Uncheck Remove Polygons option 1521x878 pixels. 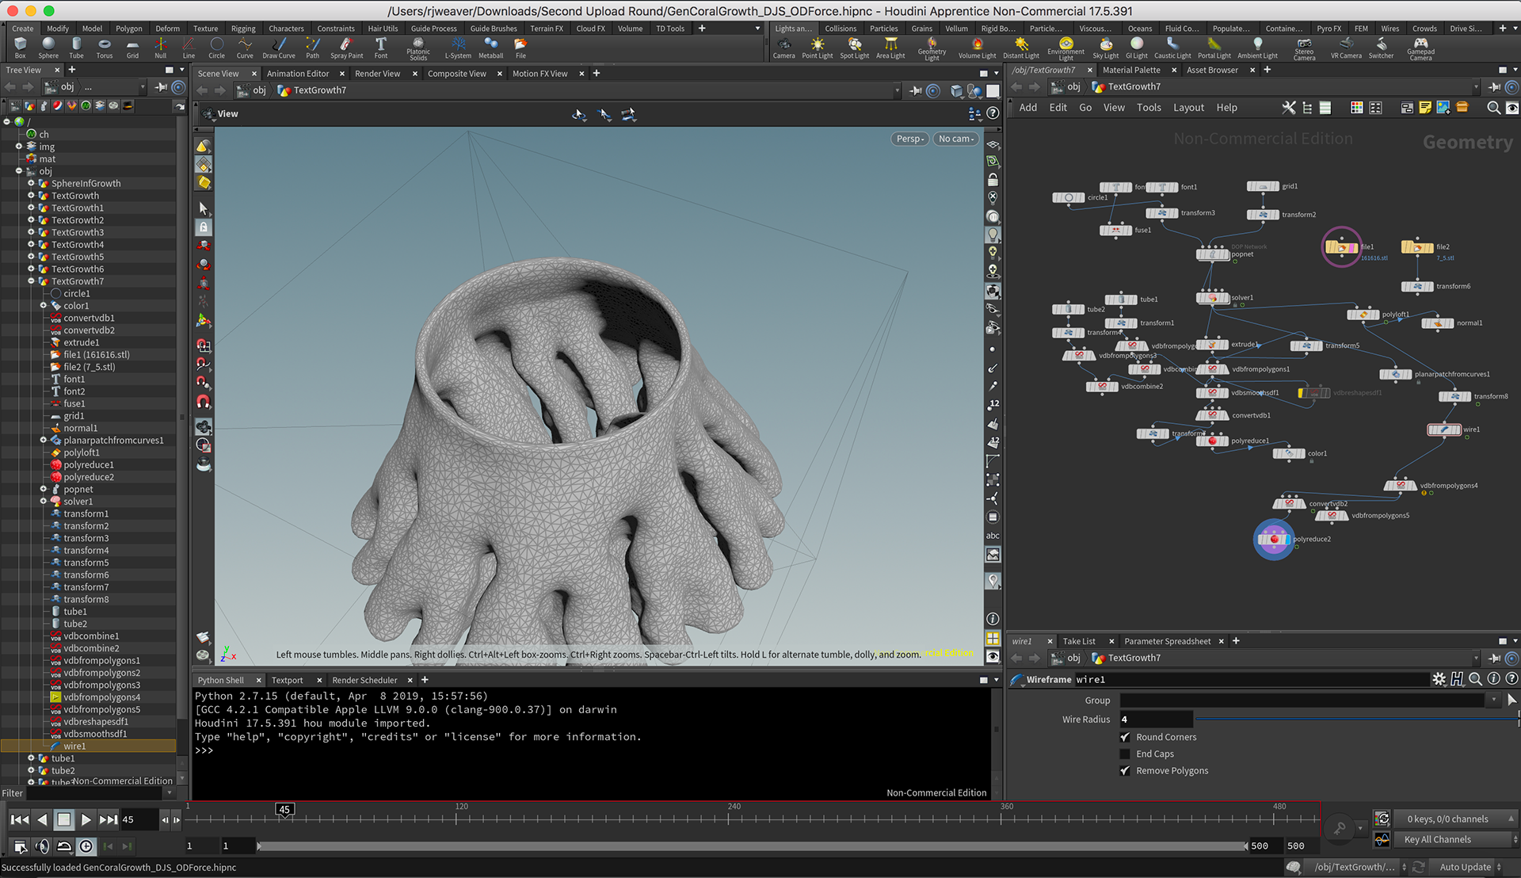1125,770
